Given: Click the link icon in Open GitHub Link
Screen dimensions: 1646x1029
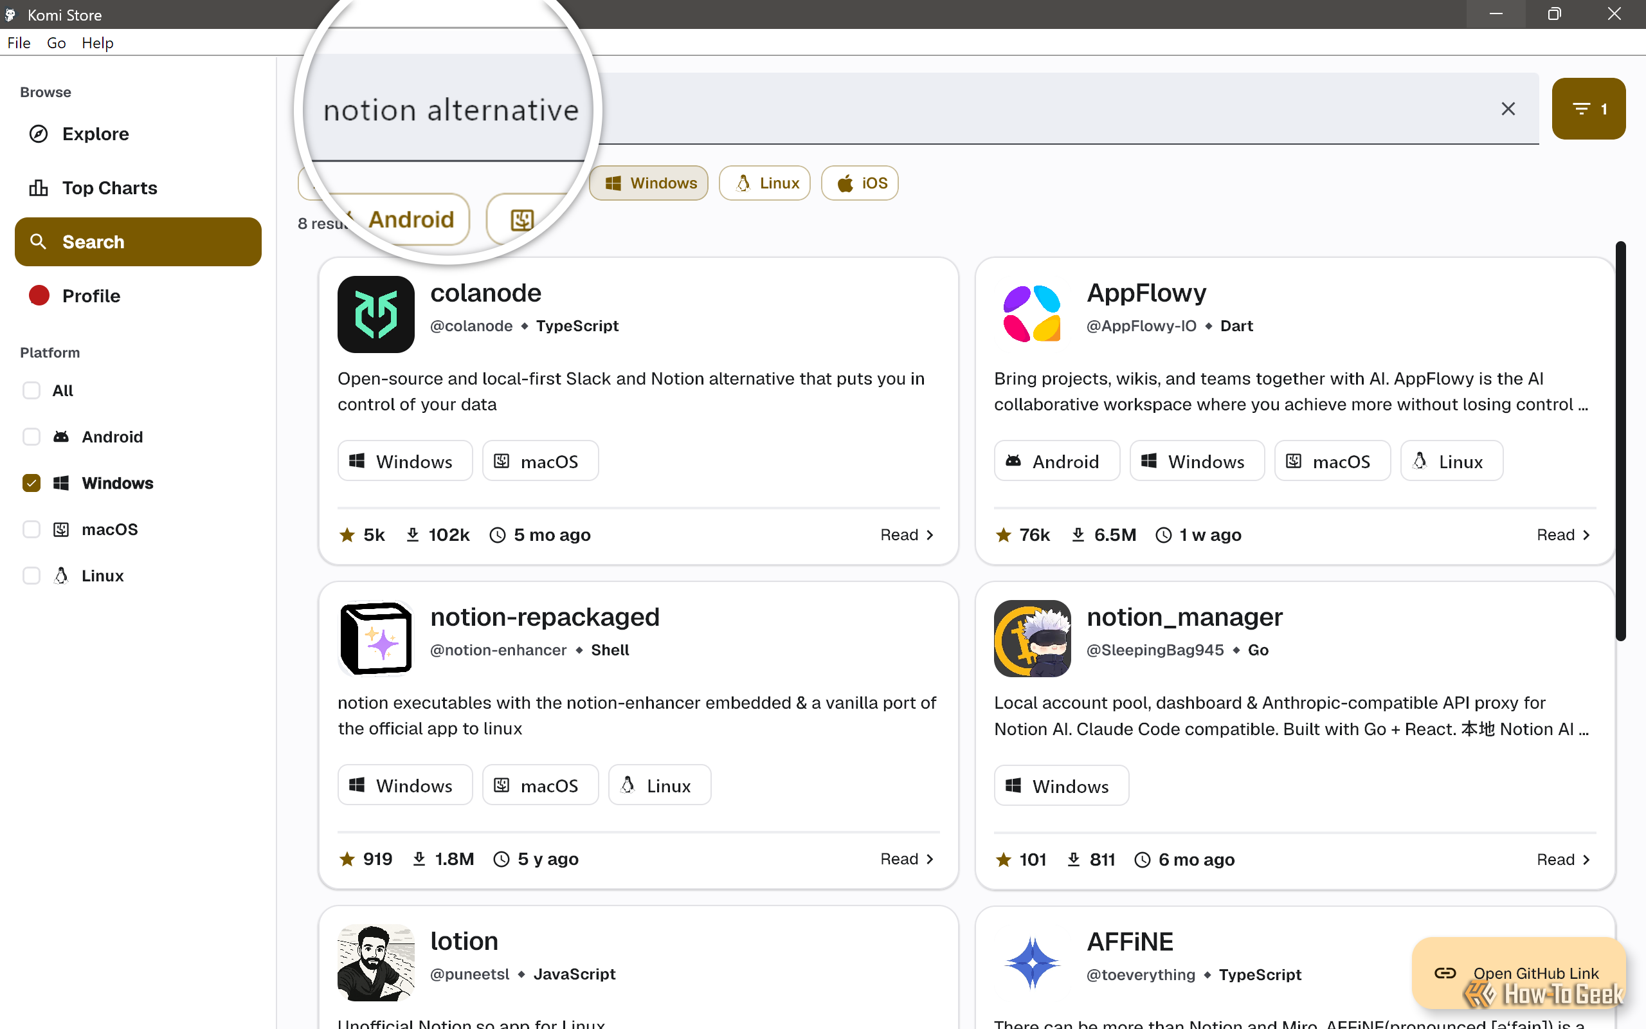Looking at the screenshot, I should click(x=1445, y=973).
